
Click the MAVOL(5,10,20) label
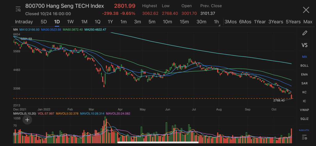pyautogui.click(x=25, y=114)
